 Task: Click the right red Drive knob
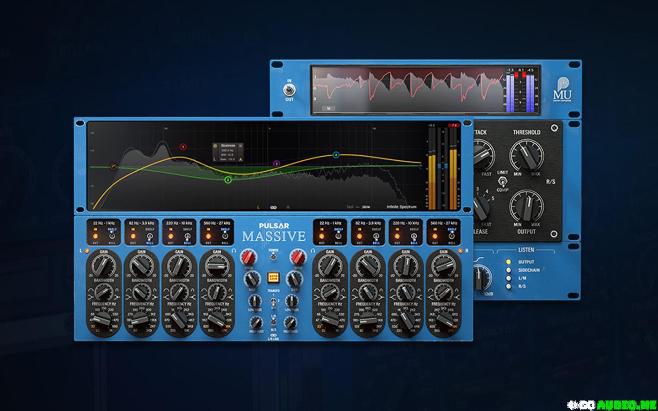298,258
